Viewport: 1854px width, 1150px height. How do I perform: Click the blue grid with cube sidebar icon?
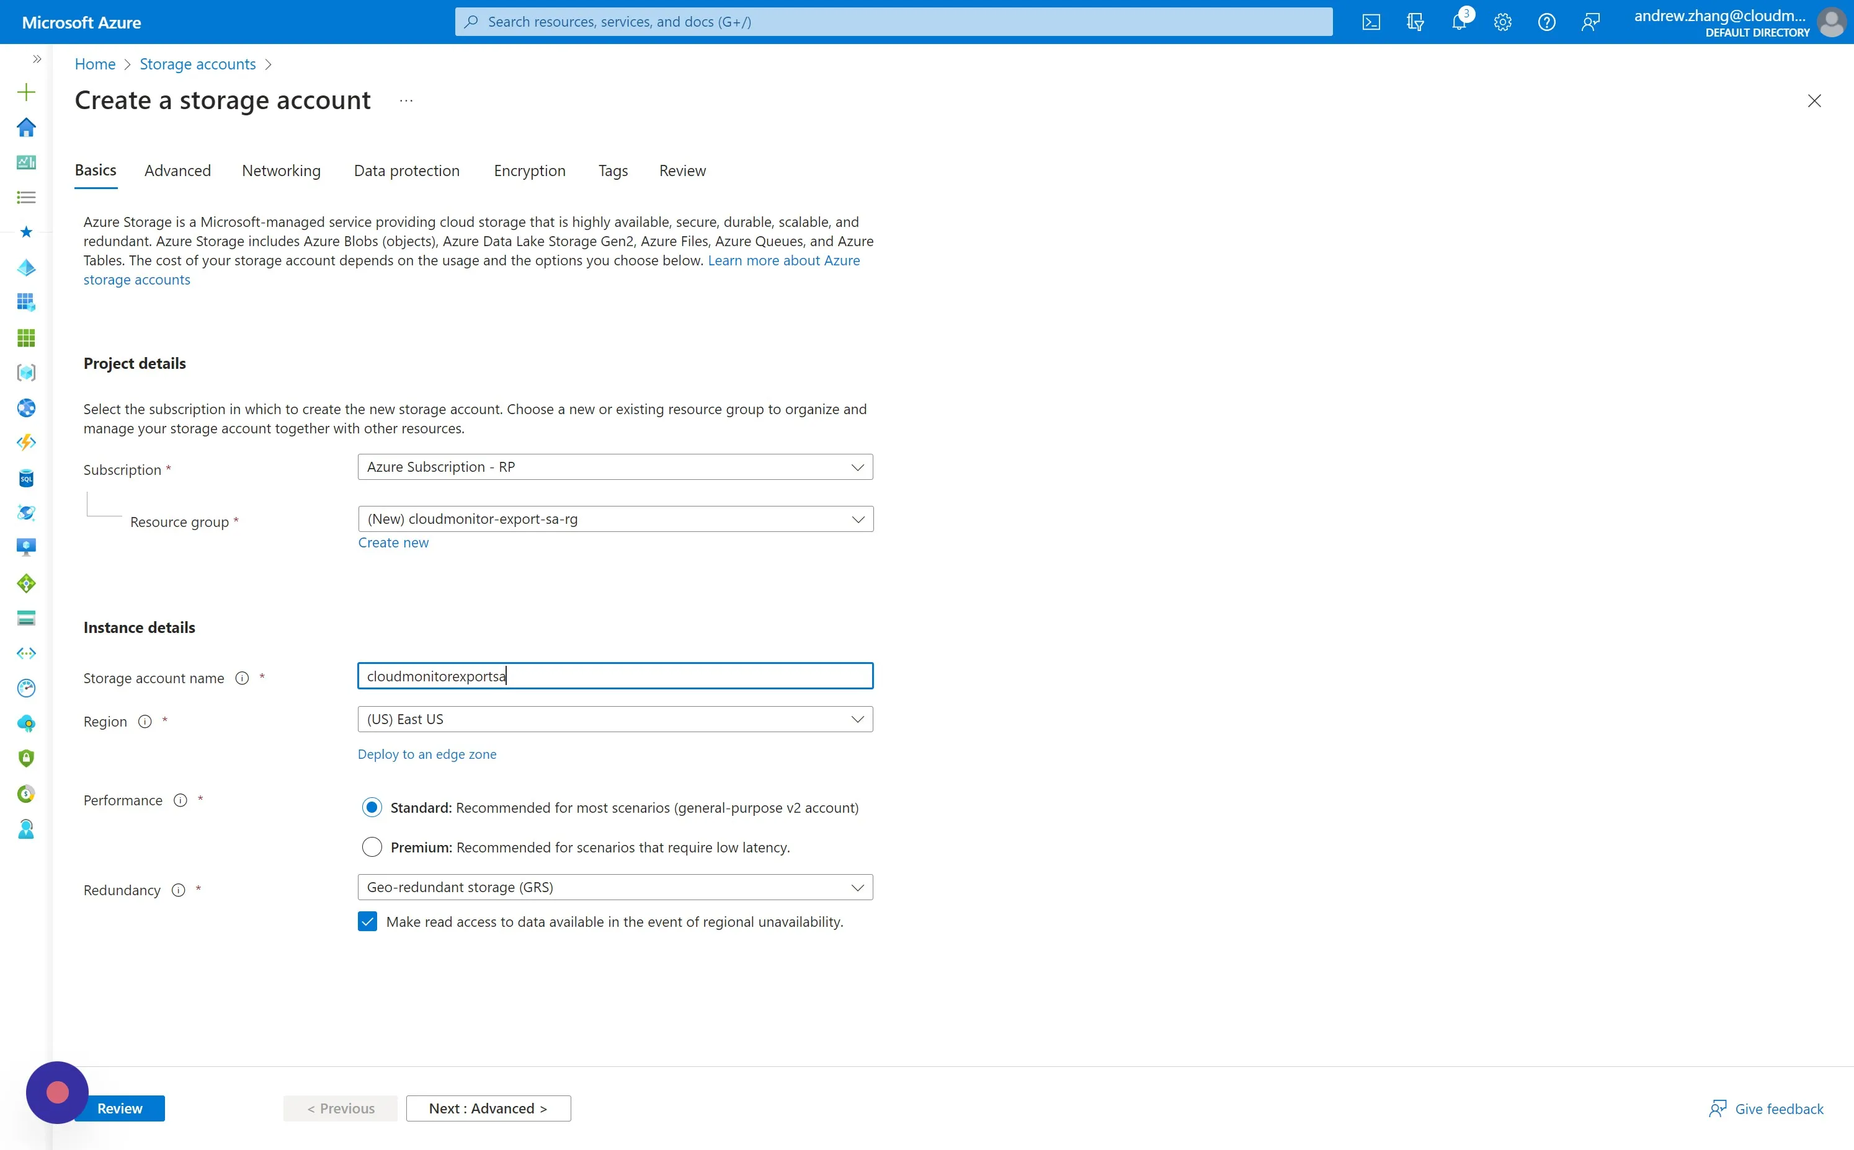(x=26, y=302)
